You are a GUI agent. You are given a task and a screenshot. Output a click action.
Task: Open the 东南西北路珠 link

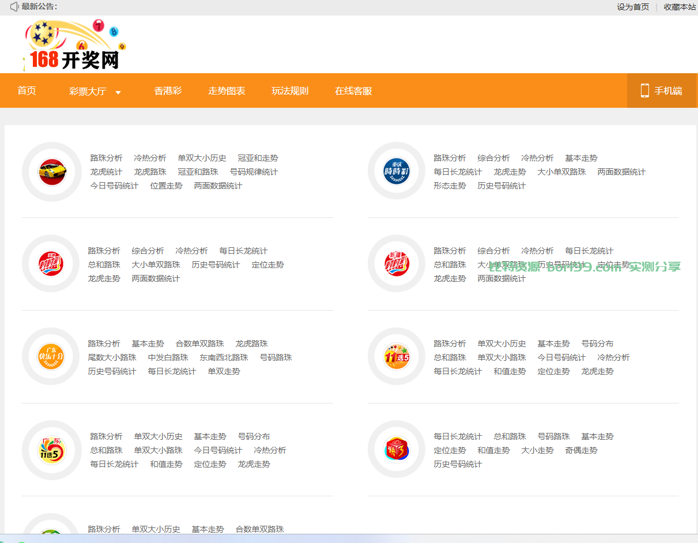coord(224,357)
